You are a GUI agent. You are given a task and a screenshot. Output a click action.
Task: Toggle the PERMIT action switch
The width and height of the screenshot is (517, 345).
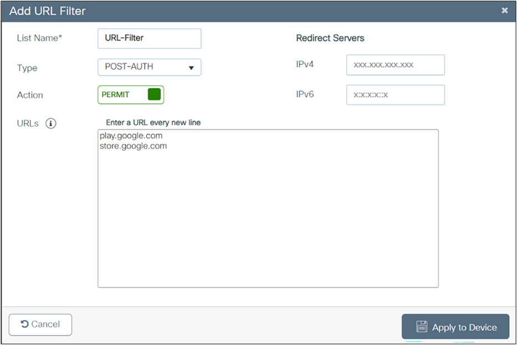click(x=131, y=95)
